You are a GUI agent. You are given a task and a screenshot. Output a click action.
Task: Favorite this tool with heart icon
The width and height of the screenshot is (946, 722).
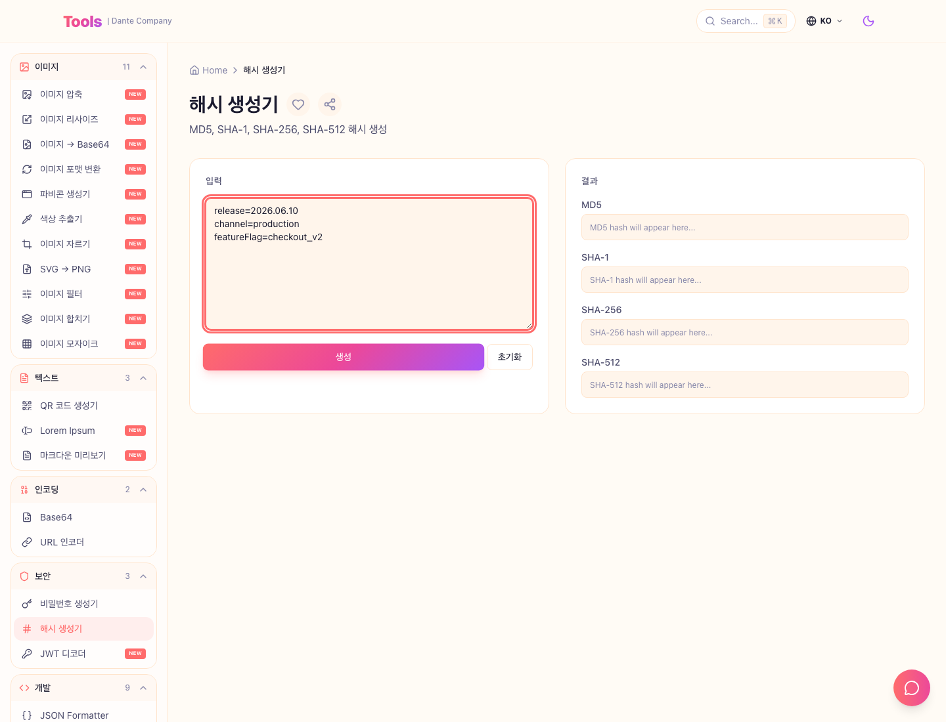coord(298,104)
